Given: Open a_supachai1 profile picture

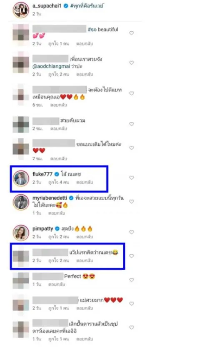Looking at the screenshot, I should pyautogui.click(x=21, y=10).
